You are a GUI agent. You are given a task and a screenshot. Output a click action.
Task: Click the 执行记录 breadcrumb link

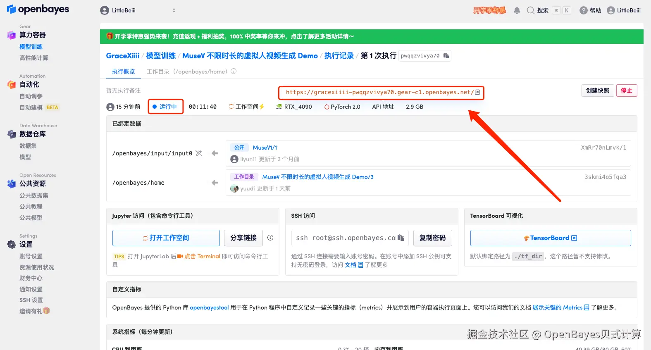pos(339,56)
